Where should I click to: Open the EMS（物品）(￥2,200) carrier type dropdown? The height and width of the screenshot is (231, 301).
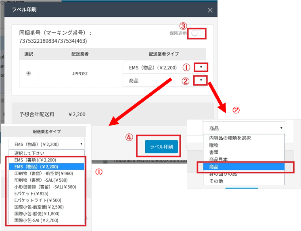tap(164, 68)
